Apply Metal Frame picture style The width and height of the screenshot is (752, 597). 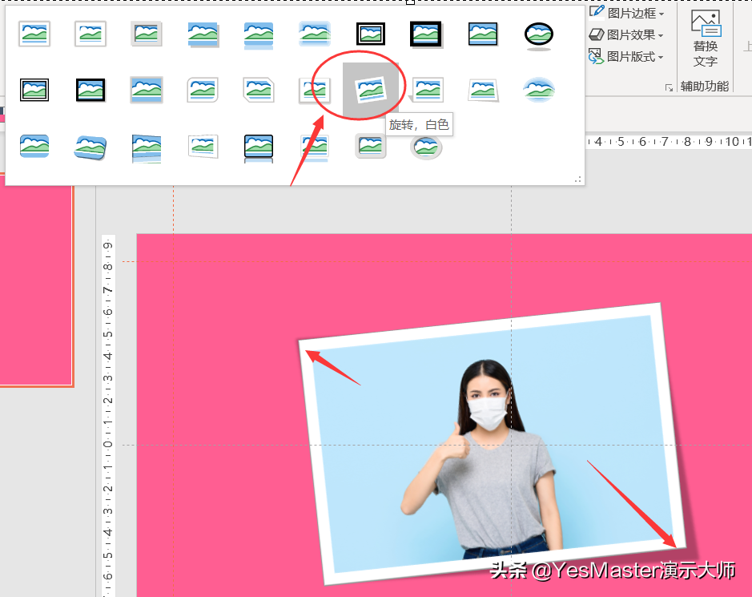(147, 34)
